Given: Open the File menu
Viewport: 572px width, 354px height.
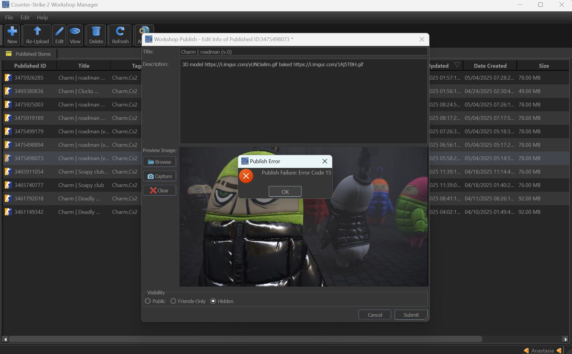Looking at the screenshot, I should tap(9, 18).
